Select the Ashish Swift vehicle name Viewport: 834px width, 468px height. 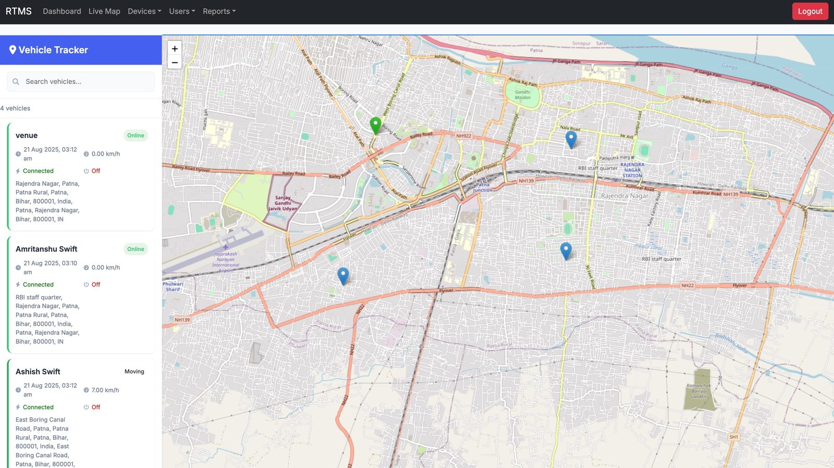(x=38, y=372)
